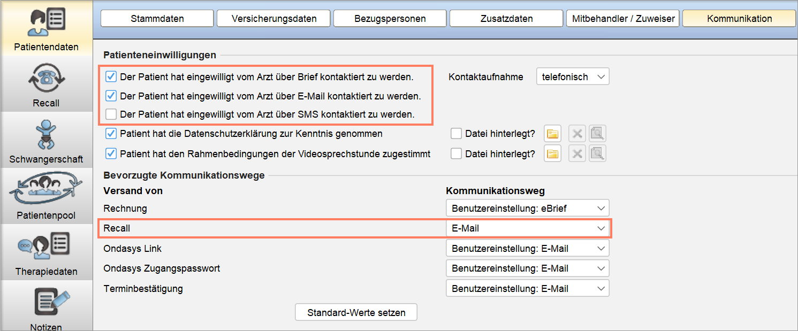Switch to the Versicherungsdaten tab
The height and width of the screenshot is (331, 798).
[x=274, y=19]
